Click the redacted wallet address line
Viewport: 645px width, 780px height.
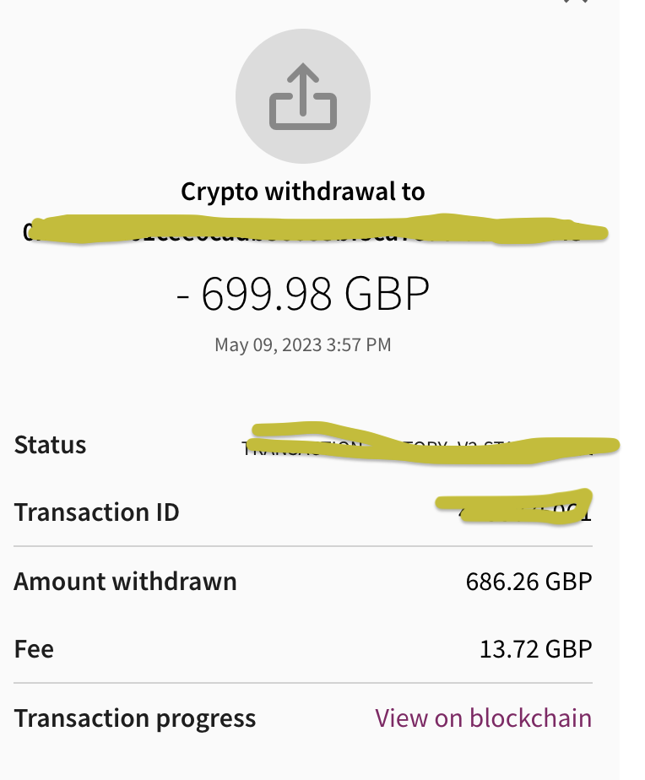tap(314, 230)
